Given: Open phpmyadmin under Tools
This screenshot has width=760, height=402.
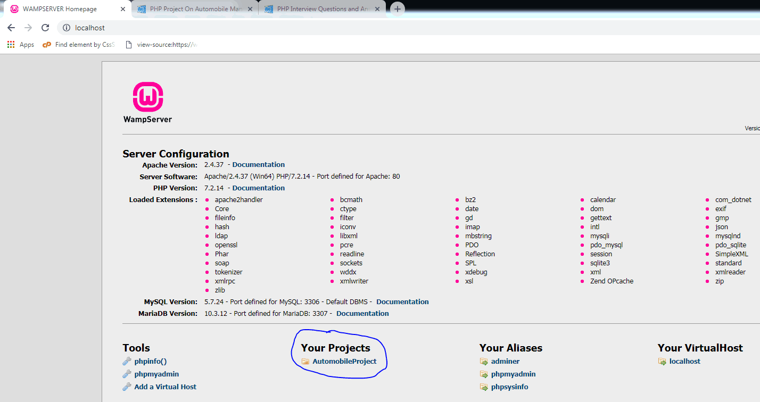Looking at the screenshot, I should 156,374.
